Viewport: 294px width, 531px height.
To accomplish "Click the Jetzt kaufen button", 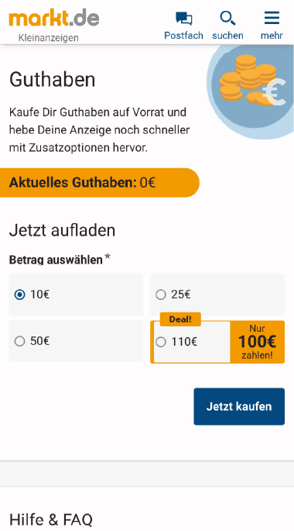I will (x=239, y=406).
